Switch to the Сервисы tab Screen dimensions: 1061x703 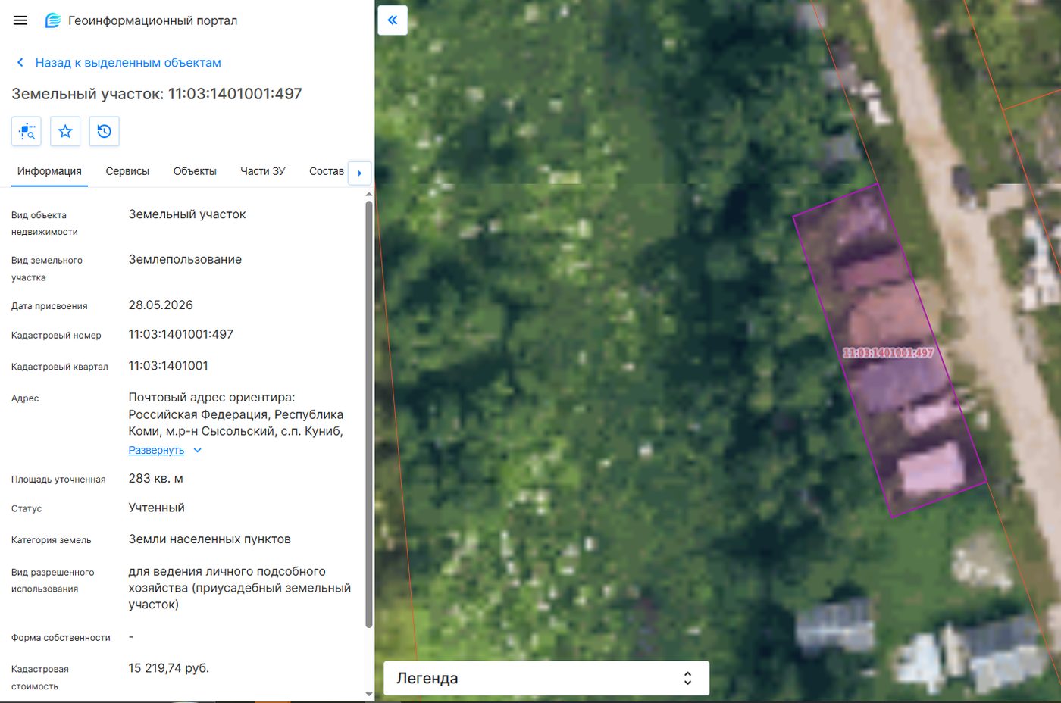pyautogui.click(x=127, y=171)
